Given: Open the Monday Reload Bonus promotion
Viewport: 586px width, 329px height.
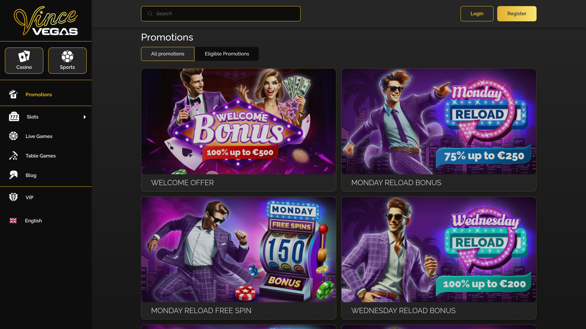Looking at the screenshot, I should [x=439, y=129].
